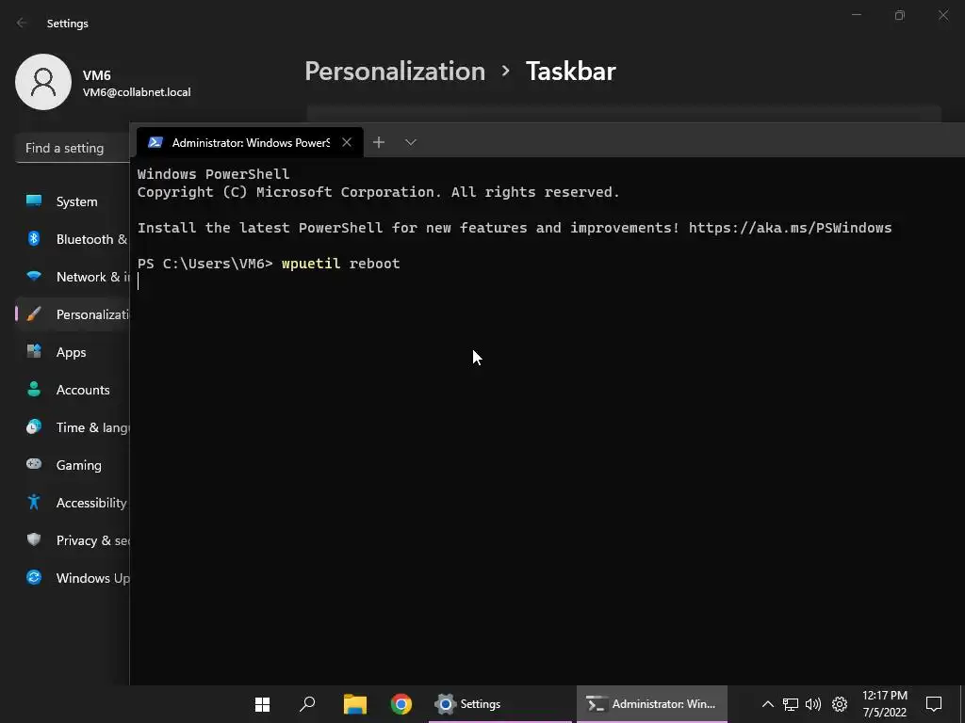965x723 pixels.
Task: Open System settings category
Action: point(72,201)
